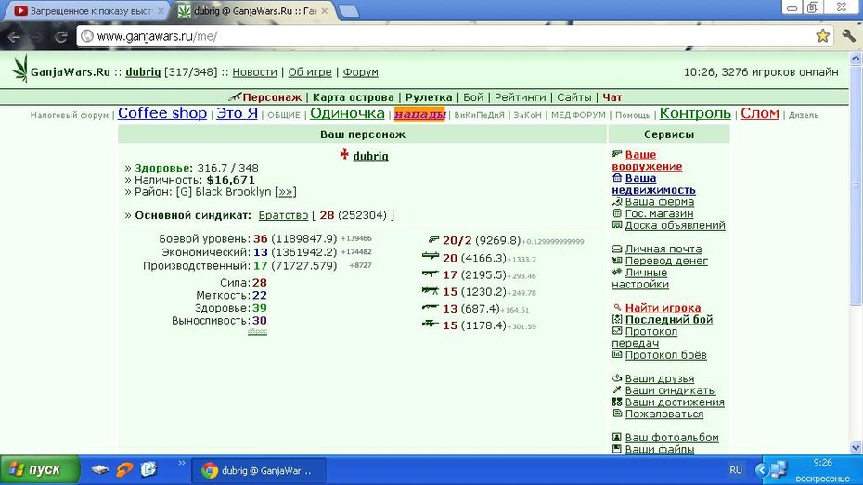
Task: Open Ваши синдикаты link
Action: point(670,389)
